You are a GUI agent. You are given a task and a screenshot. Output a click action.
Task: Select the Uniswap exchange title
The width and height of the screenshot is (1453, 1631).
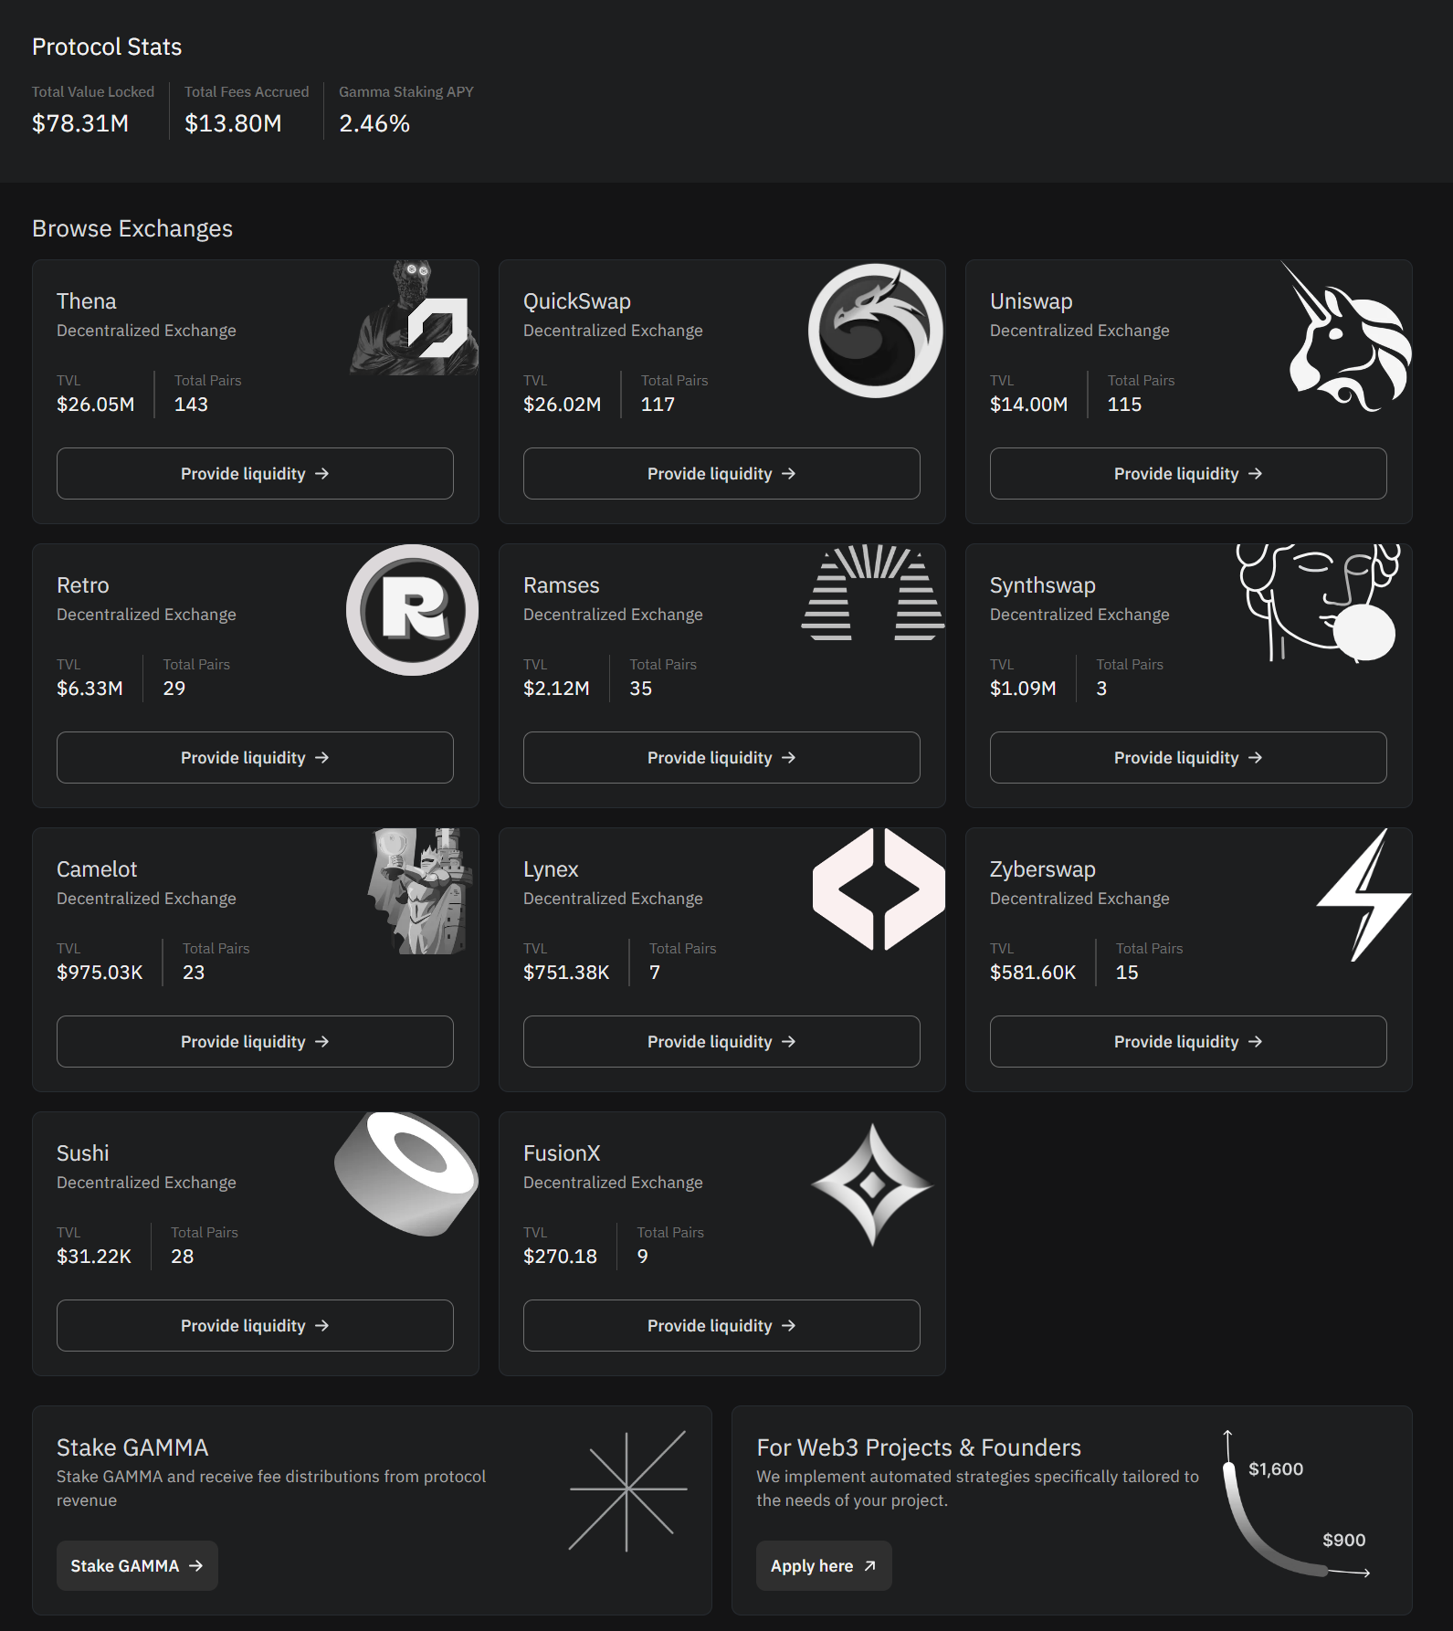point(1031,301)
